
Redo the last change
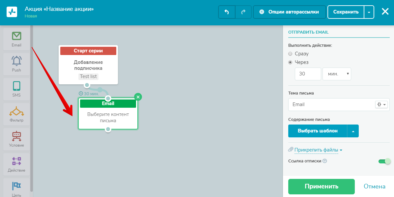click(x=243, y=12)
